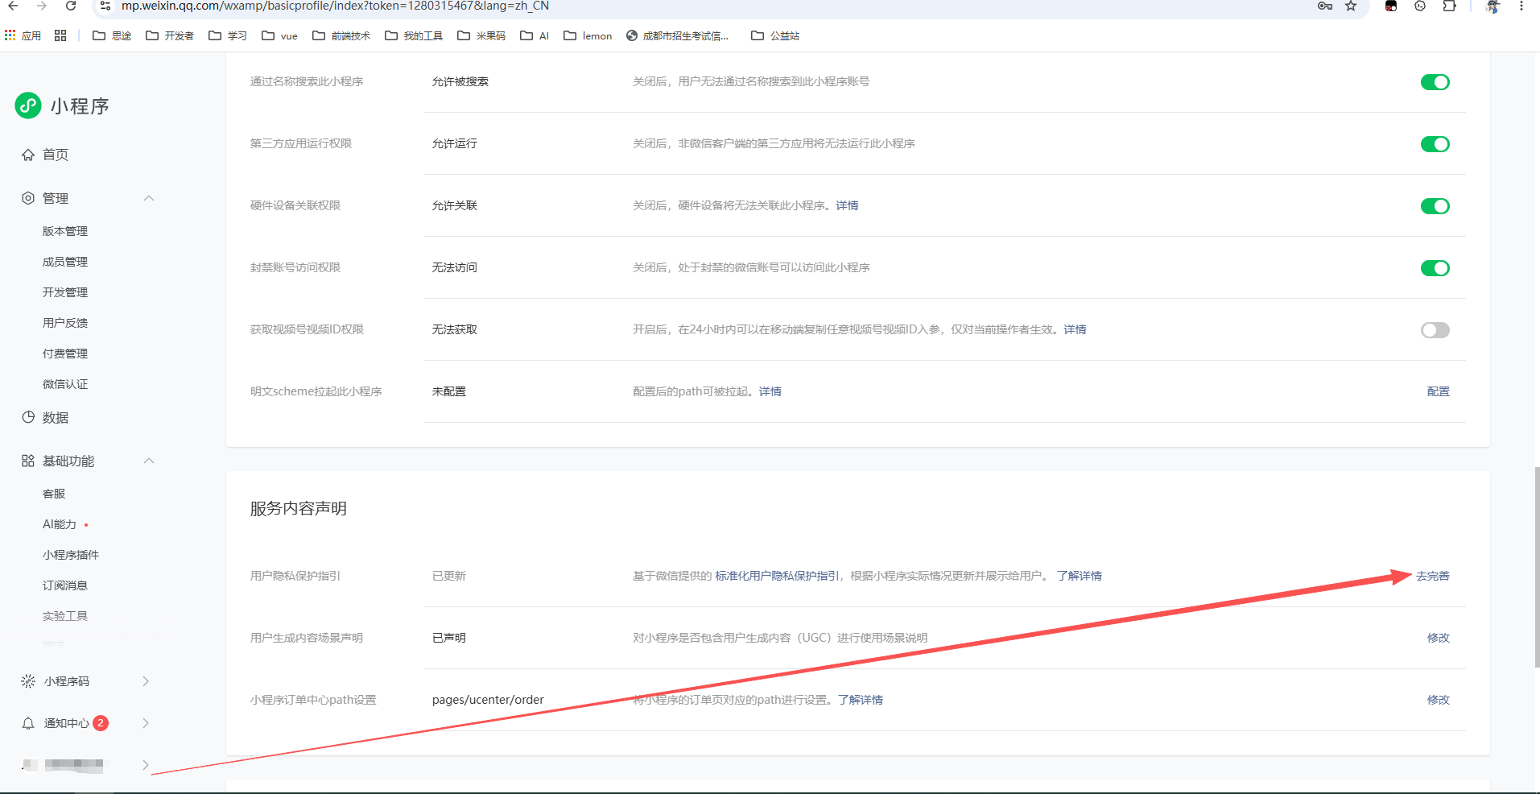The image size is (1540, 794).
Task: Open 成员管理 menu item
Action: [65, 262]
